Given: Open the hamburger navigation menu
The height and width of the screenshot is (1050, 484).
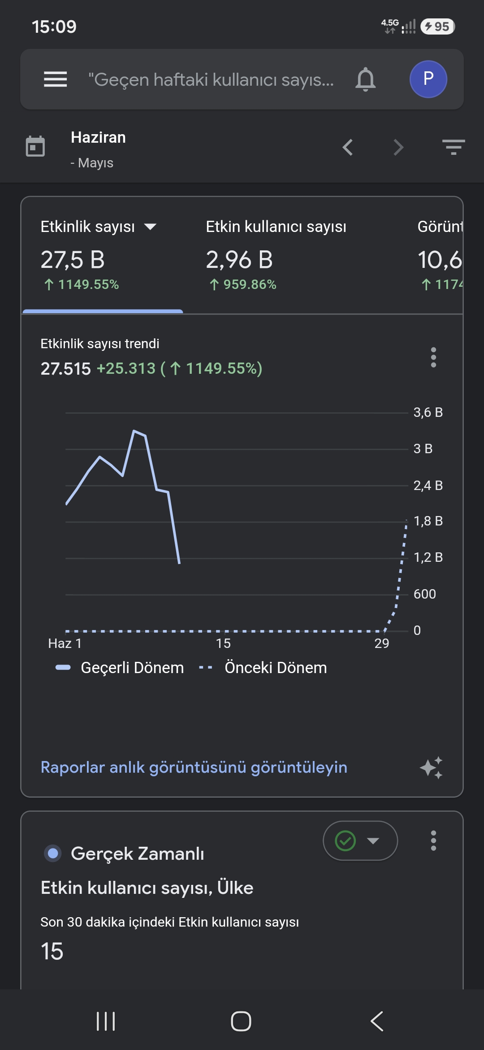Looking at the screenshot, I should coord(55,79).
